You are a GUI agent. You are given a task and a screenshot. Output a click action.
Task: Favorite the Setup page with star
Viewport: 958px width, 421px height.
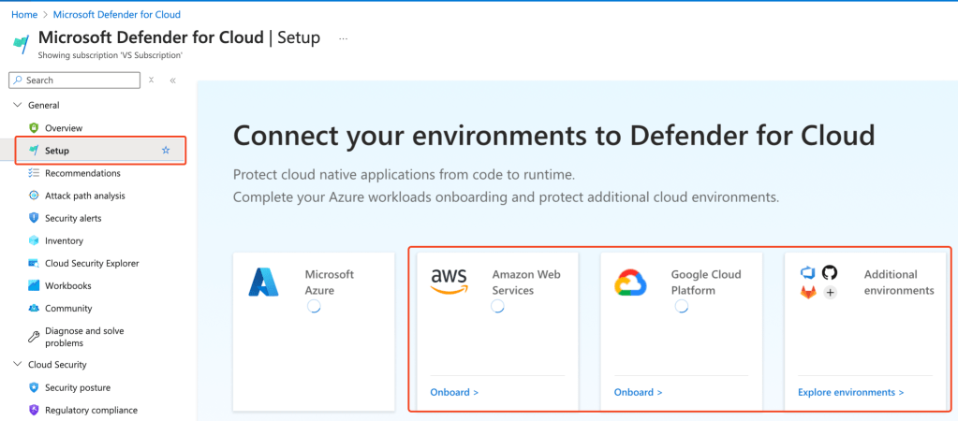pos(166,151)
